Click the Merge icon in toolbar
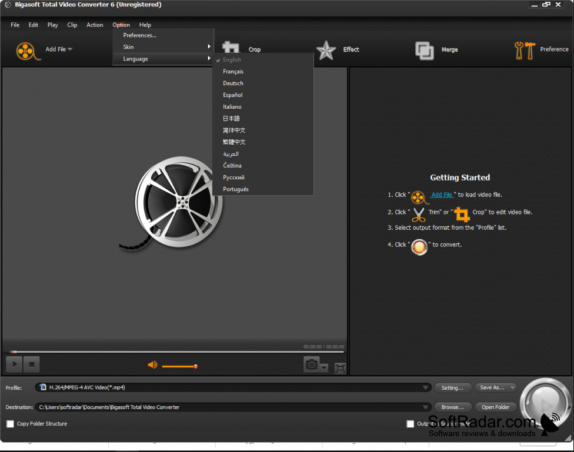This screenshot has width=574, height=452. [424, 51]
